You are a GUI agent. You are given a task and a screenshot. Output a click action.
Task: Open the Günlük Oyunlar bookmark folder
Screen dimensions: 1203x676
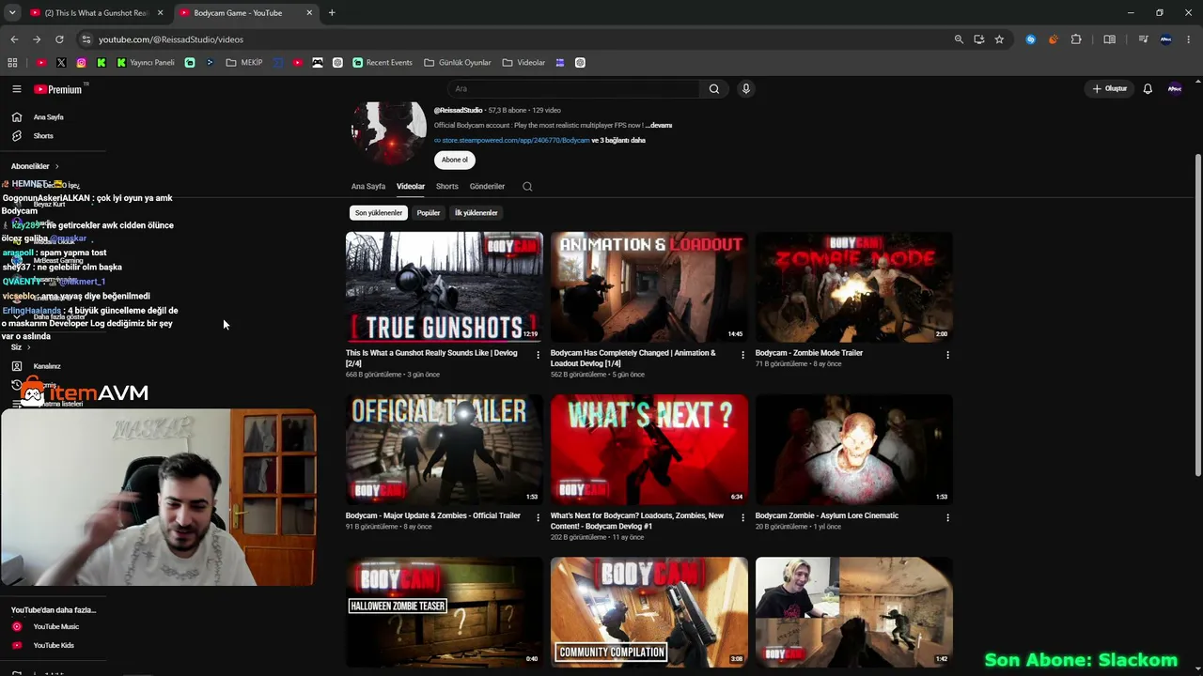coord(458,63)
